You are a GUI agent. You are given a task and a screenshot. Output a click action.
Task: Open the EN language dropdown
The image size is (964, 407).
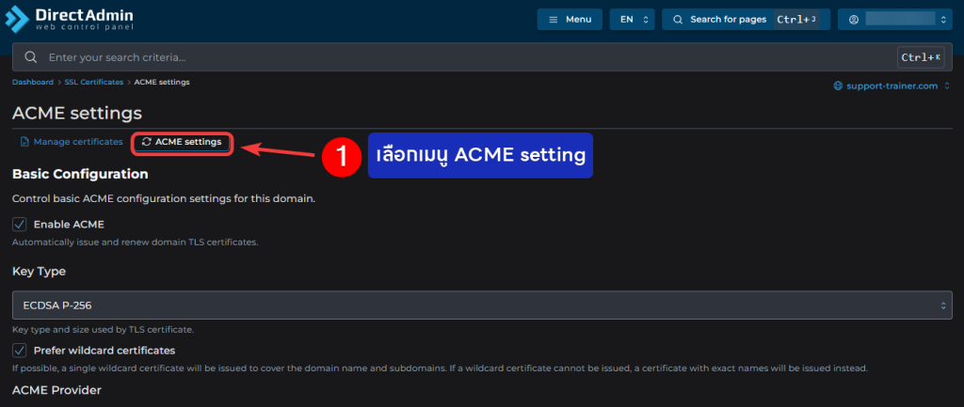coord(632,19)
